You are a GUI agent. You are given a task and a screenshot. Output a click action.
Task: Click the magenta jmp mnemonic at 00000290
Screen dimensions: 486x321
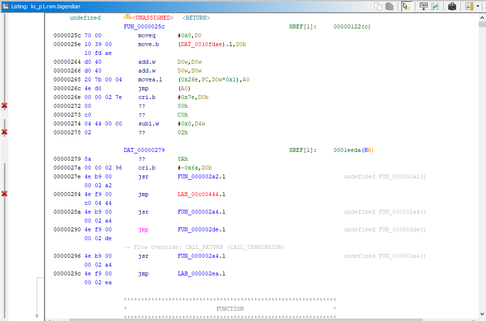pyautogui.click(x=144, y=229)
